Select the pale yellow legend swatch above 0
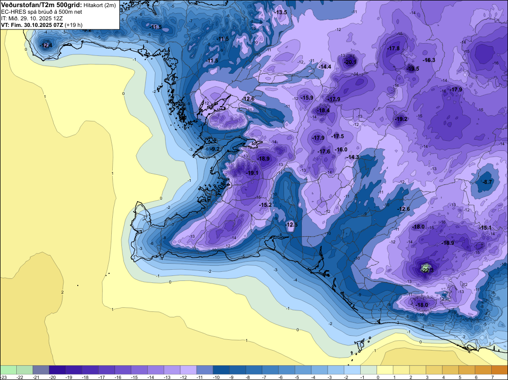 pos(385,370)
